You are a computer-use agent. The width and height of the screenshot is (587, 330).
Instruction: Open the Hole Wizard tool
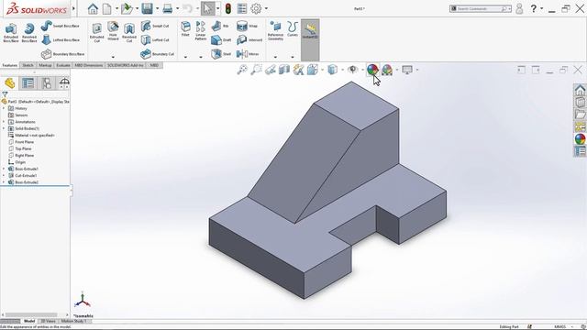[113, 31]
